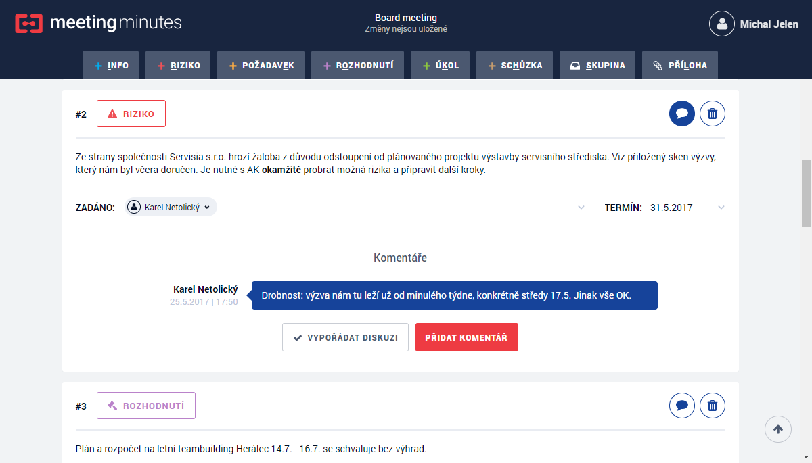812x463 pixels.
Task: Add a new Úkol item
Action: coord(440,66)
